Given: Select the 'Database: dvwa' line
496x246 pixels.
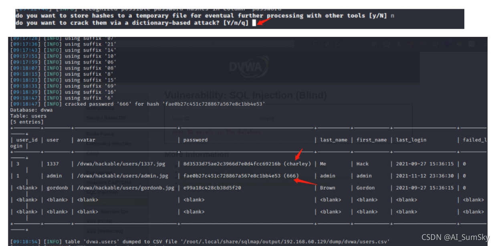Looking at the screenshot, I should [x=31, y=110].
